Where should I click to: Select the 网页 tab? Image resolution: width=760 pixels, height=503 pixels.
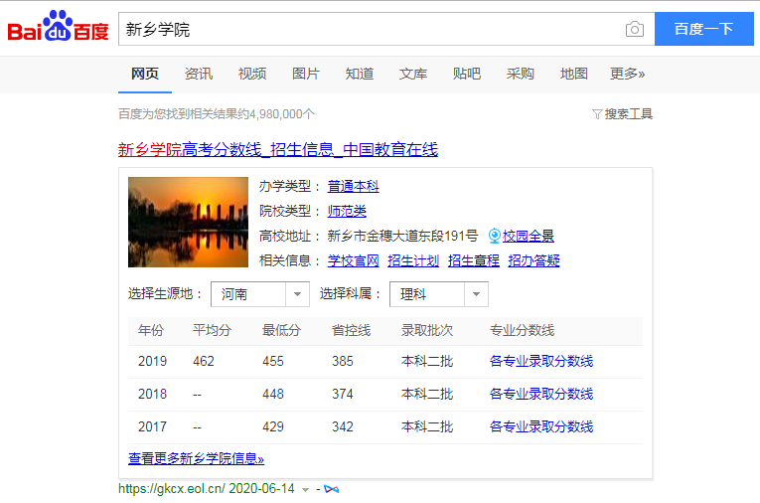point(145,74)
